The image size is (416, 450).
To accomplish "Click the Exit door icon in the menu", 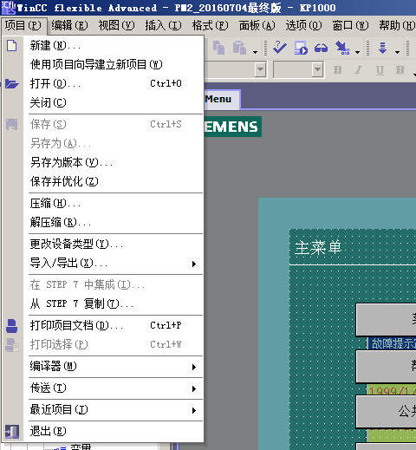I will (12, 432).
